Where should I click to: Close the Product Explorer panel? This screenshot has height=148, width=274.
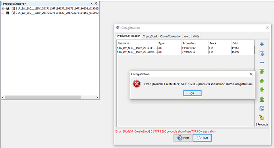pos(91,4)
